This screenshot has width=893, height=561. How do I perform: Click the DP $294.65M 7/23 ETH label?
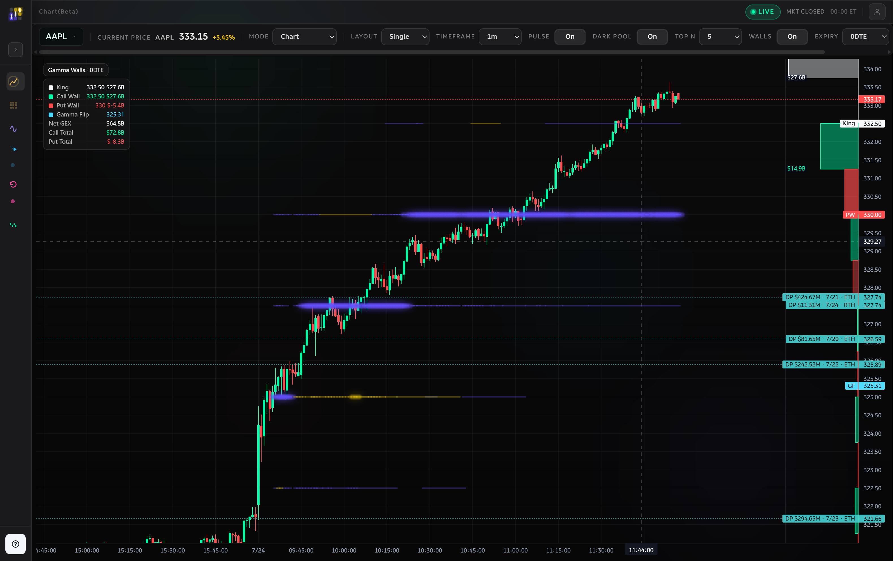tap(833, 519)
